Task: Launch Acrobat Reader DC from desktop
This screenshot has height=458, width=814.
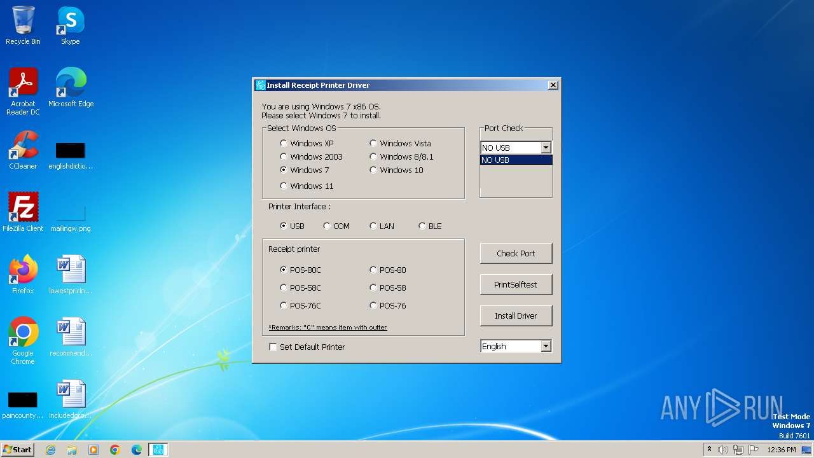Action: [23, 92]
